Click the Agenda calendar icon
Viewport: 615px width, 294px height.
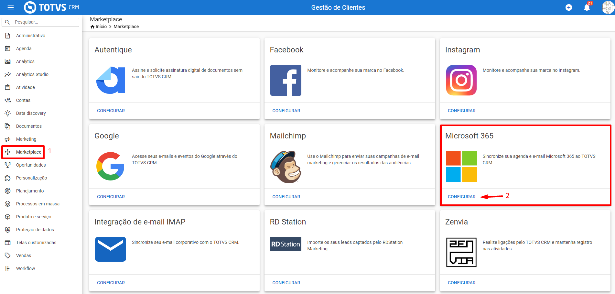tap(8, 49)
